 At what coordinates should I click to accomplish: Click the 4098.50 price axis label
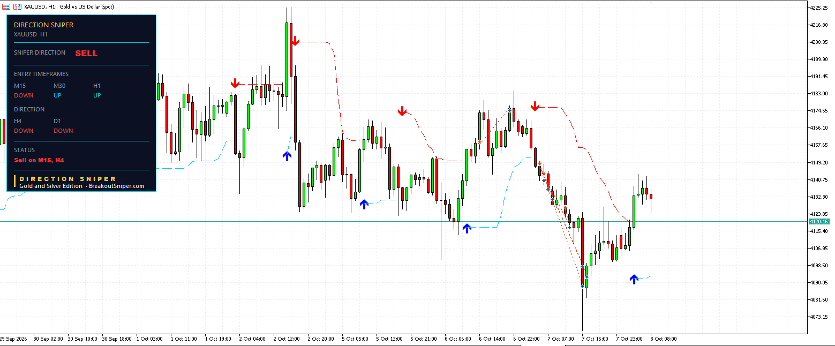(x=819, y=265)
